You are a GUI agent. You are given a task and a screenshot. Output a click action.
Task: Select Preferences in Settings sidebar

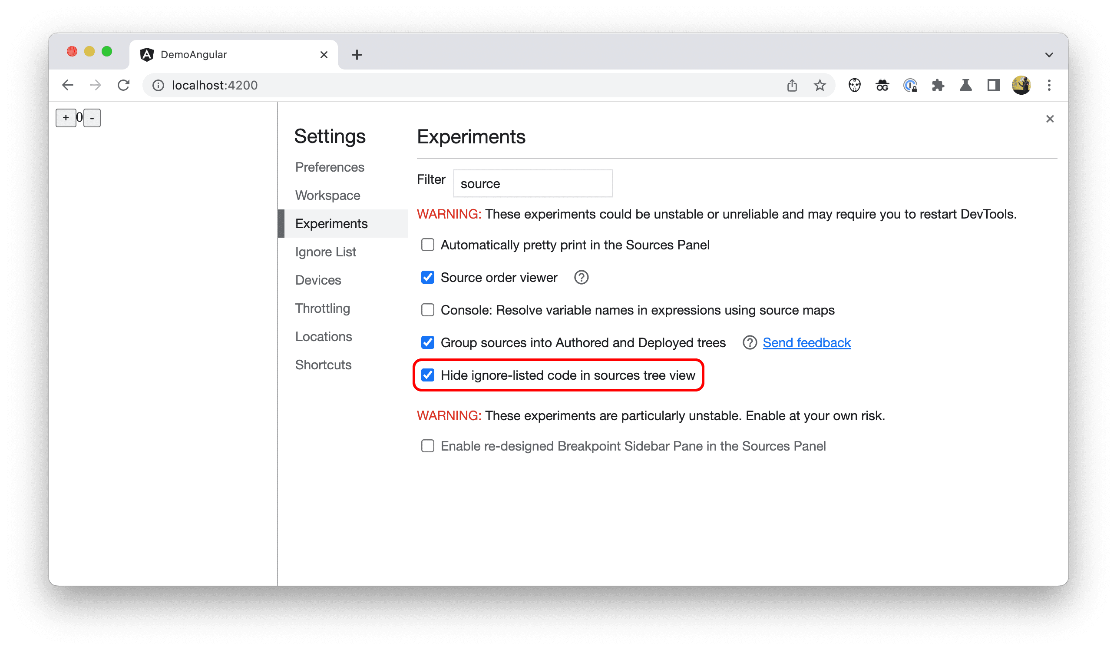click(x=331, y=166)
